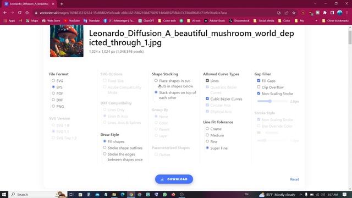This screenshot has width=352, height=198.
Task: Open Microsoft Edge from the taskbar
Action: click(123, 194)
